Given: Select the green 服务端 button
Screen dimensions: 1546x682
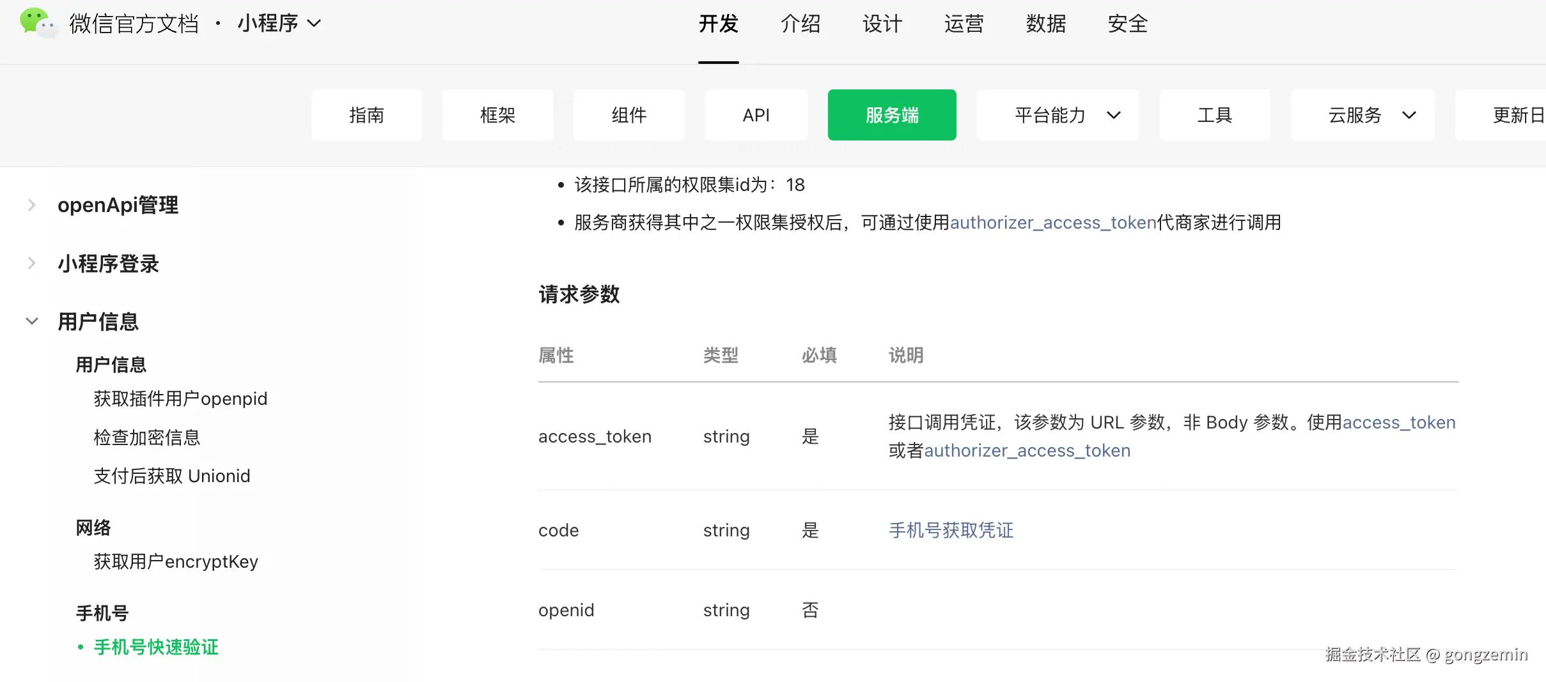Looking at the screenshot, I should (892, 115).
